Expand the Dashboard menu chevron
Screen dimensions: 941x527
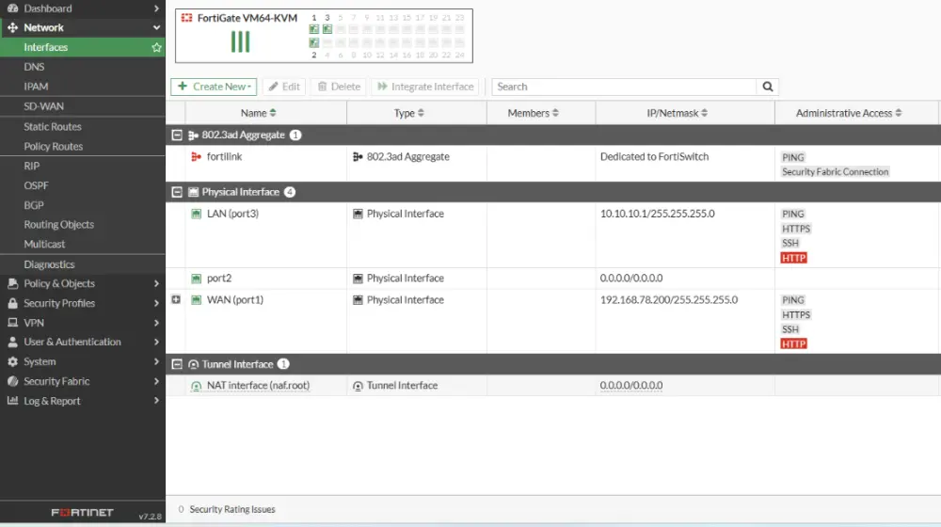coord(156,8)
